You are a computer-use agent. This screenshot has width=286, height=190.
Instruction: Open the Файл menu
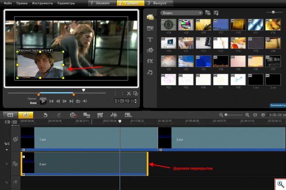(8, 3)
